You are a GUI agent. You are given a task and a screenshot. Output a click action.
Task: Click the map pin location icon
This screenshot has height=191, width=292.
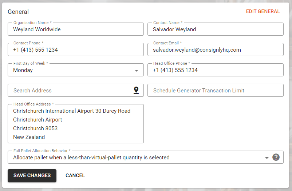click(x=136, y=90)
